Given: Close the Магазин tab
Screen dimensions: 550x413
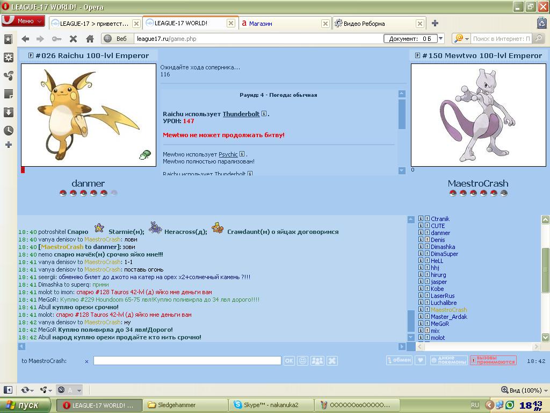Looking at the screenshot, I should coord(325,24).
